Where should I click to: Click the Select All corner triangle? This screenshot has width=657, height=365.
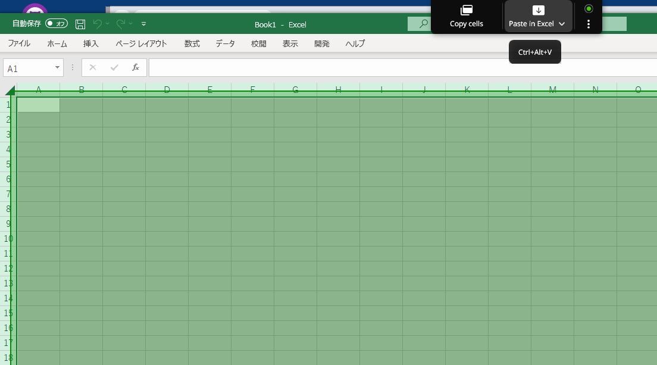[x=10, y=90]
